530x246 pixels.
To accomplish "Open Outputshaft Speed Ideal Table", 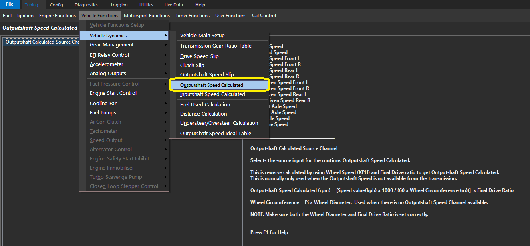I will click(x=216, y=134).
